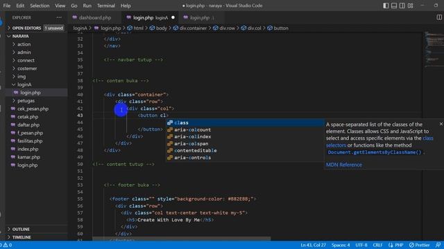Click button breadcrumb item
This screenshot has width=444, height=249.
coord(277,28)
